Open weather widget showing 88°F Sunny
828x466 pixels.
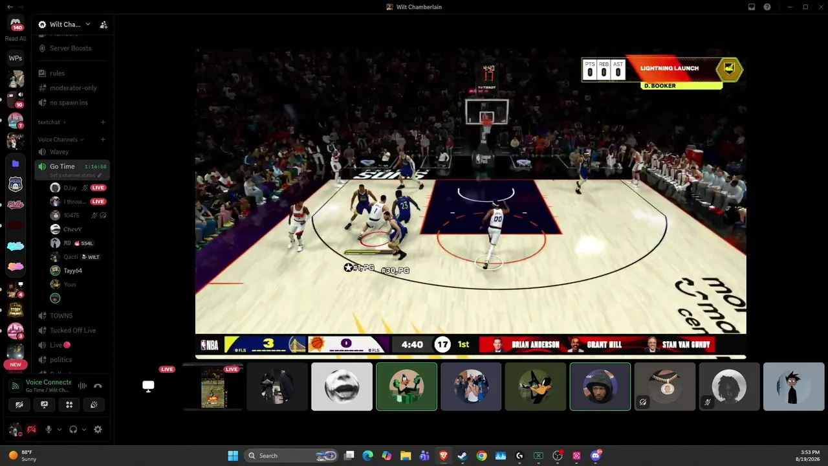click(x=22, y=456)
